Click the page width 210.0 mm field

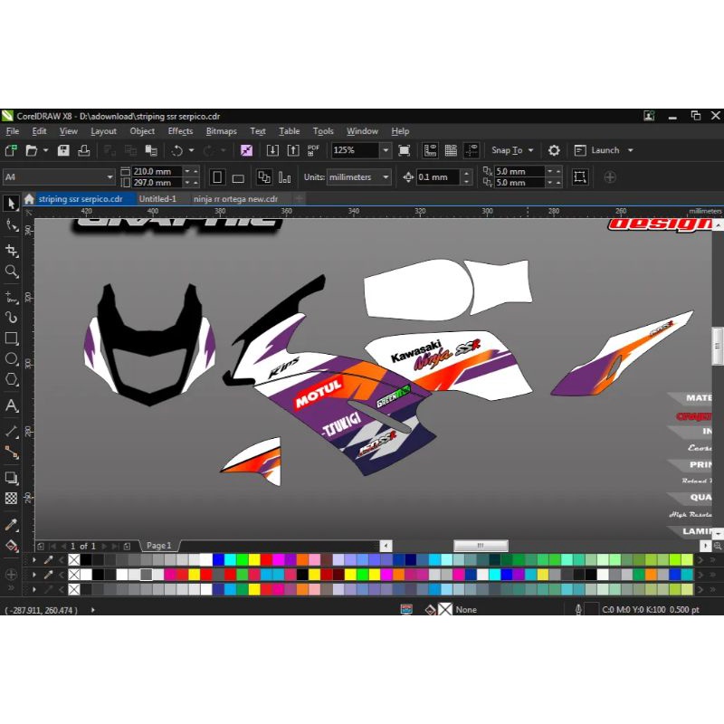click(157, 171)
